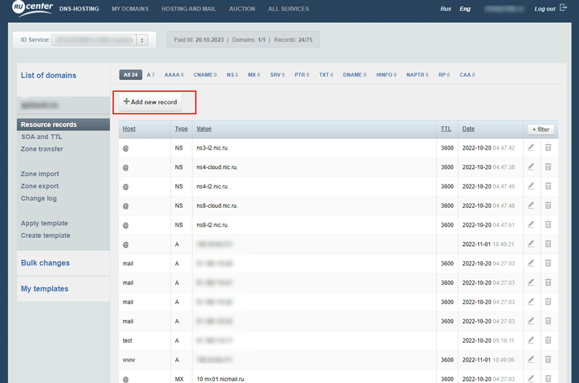Open SOA and TTL settings
The height and width of the screenshot is (383, 579).
click(42, 137)
